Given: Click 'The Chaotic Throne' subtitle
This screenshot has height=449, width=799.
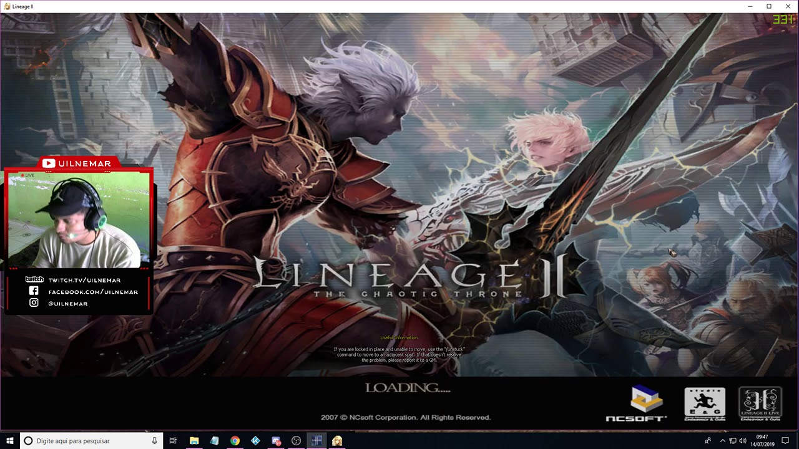Looking at the screenshot, I should [418, 294].
